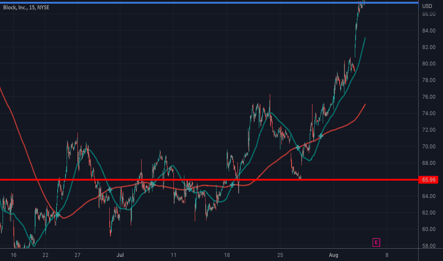Click the '22' date on time axis

[46, 255]
